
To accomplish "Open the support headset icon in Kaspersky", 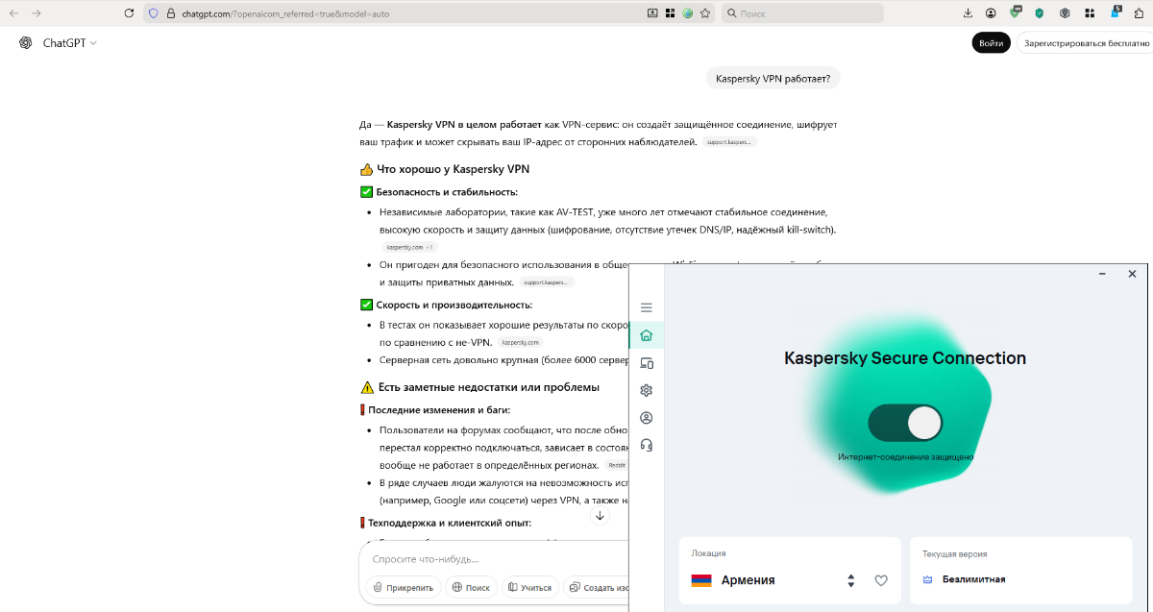I will [x=646, y=445].
